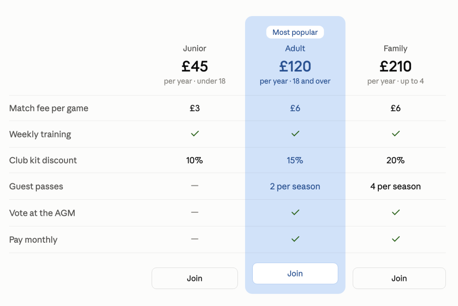The width and height of the screenshot is (458, 306).
Task: Click the Adult Pay monthly checkmark
Action: (295, 239)
